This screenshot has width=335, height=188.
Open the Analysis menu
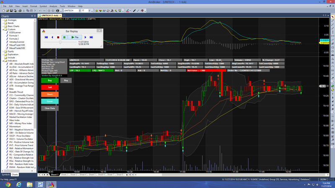(x=53, y=6)
